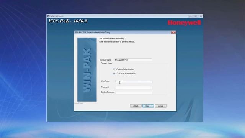Go to the previous step with Back

pos(136,106)
